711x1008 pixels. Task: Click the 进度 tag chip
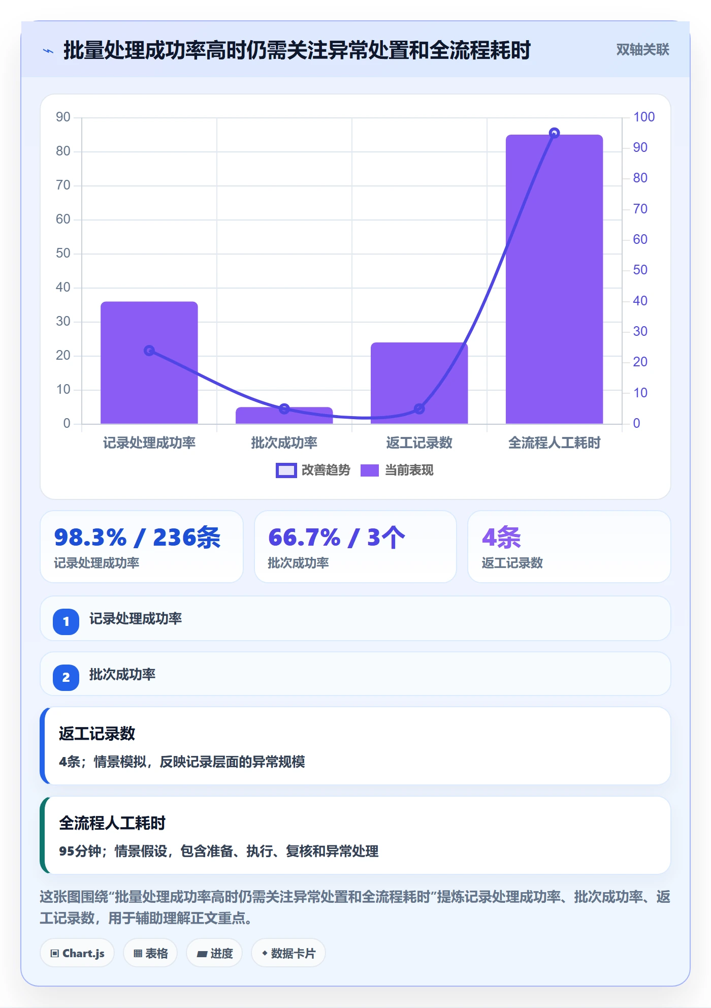pyautogui.click(x=214, y=953)
